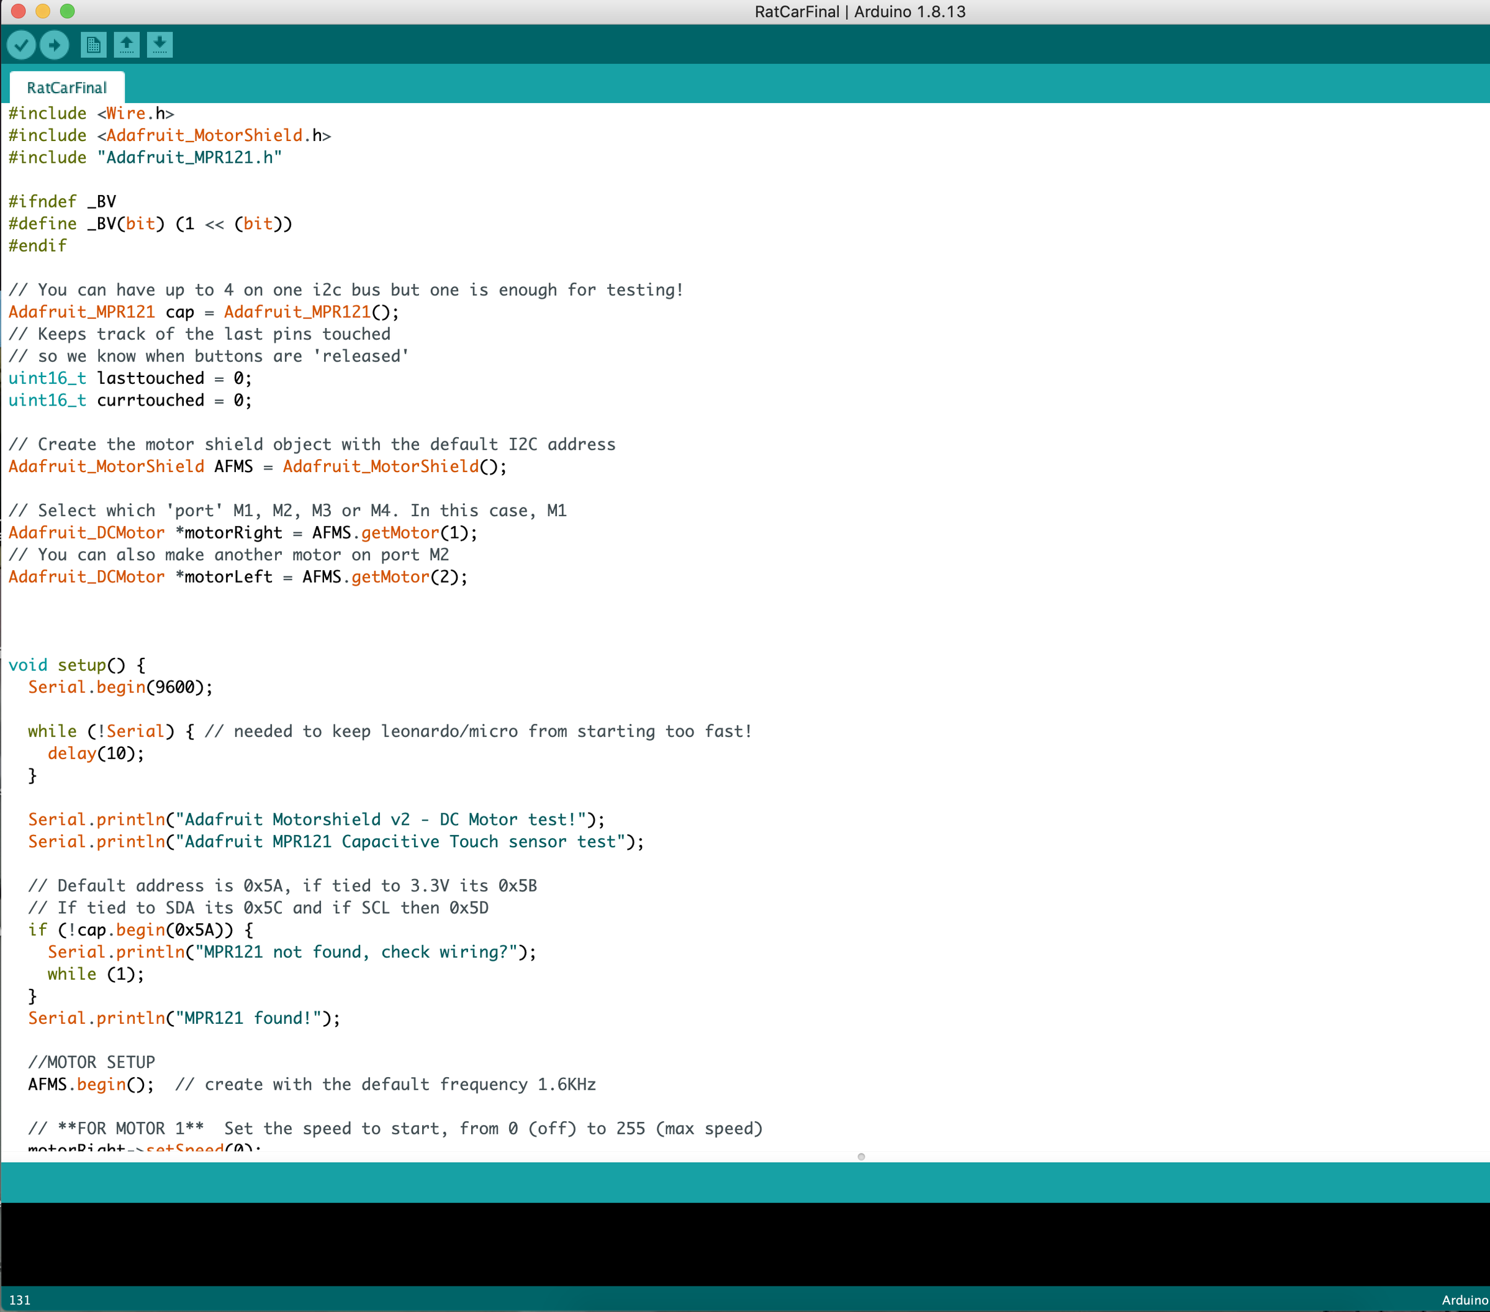
Task: Click inside the black console output area
Action: 744,1244
